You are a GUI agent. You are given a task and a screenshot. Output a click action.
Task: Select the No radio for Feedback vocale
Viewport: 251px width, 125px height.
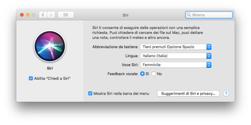click(x=154, y=74)
